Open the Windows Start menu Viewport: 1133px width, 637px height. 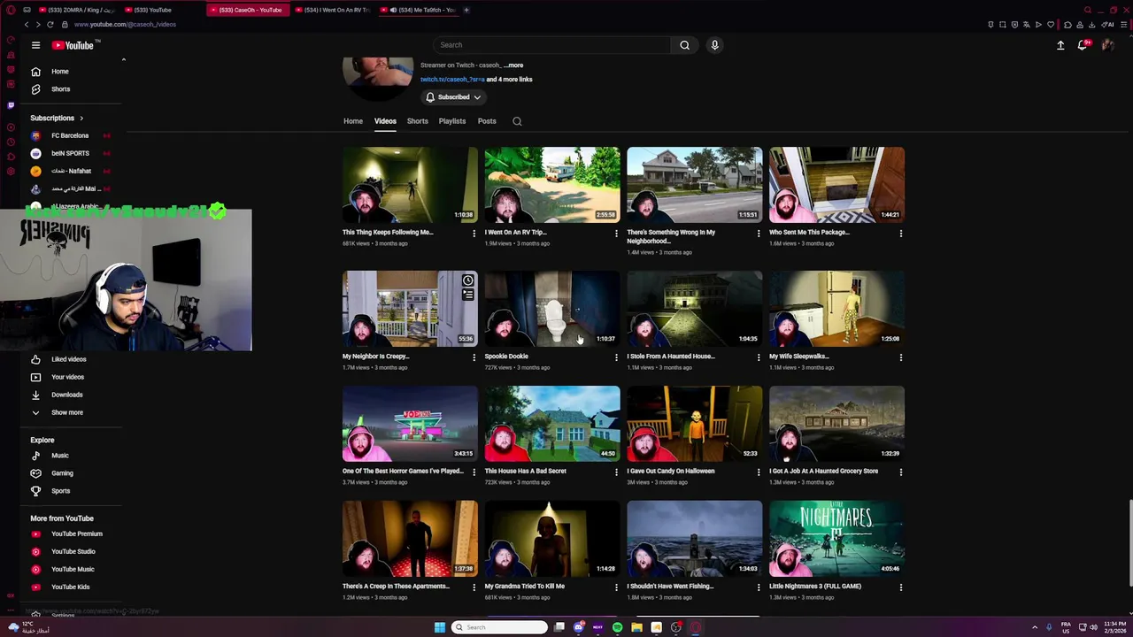pos(440,627)
